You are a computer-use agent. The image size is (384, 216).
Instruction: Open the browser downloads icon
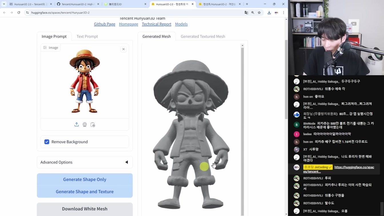[269, 13]
